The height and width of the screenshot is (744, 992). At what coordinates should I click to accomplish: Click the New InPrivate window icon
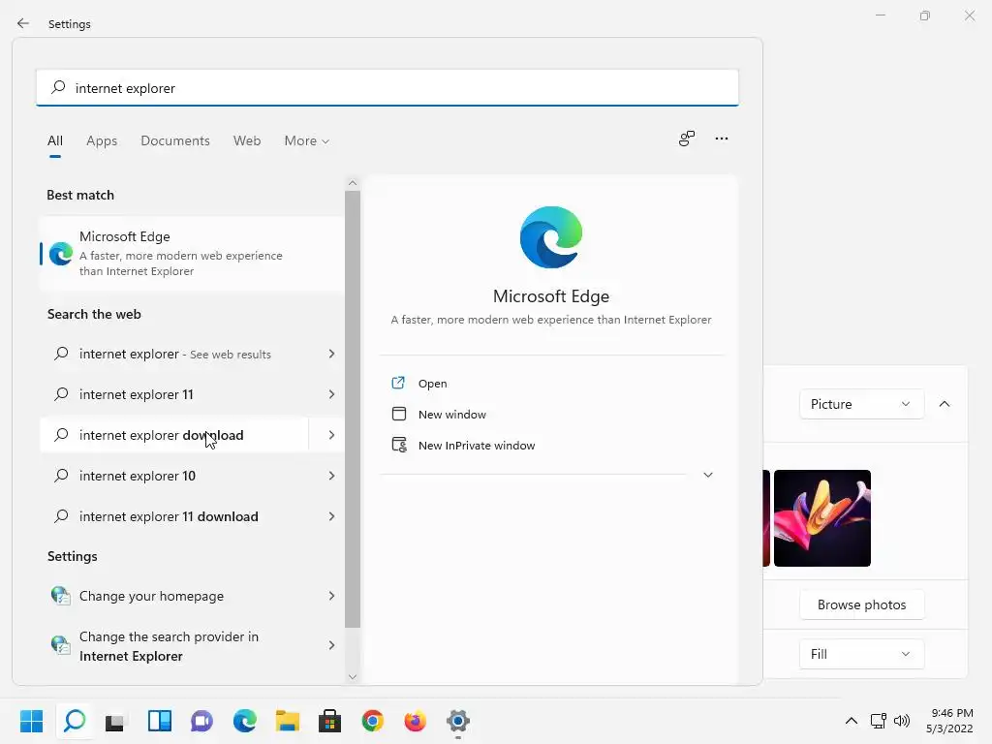pos(399,445)
